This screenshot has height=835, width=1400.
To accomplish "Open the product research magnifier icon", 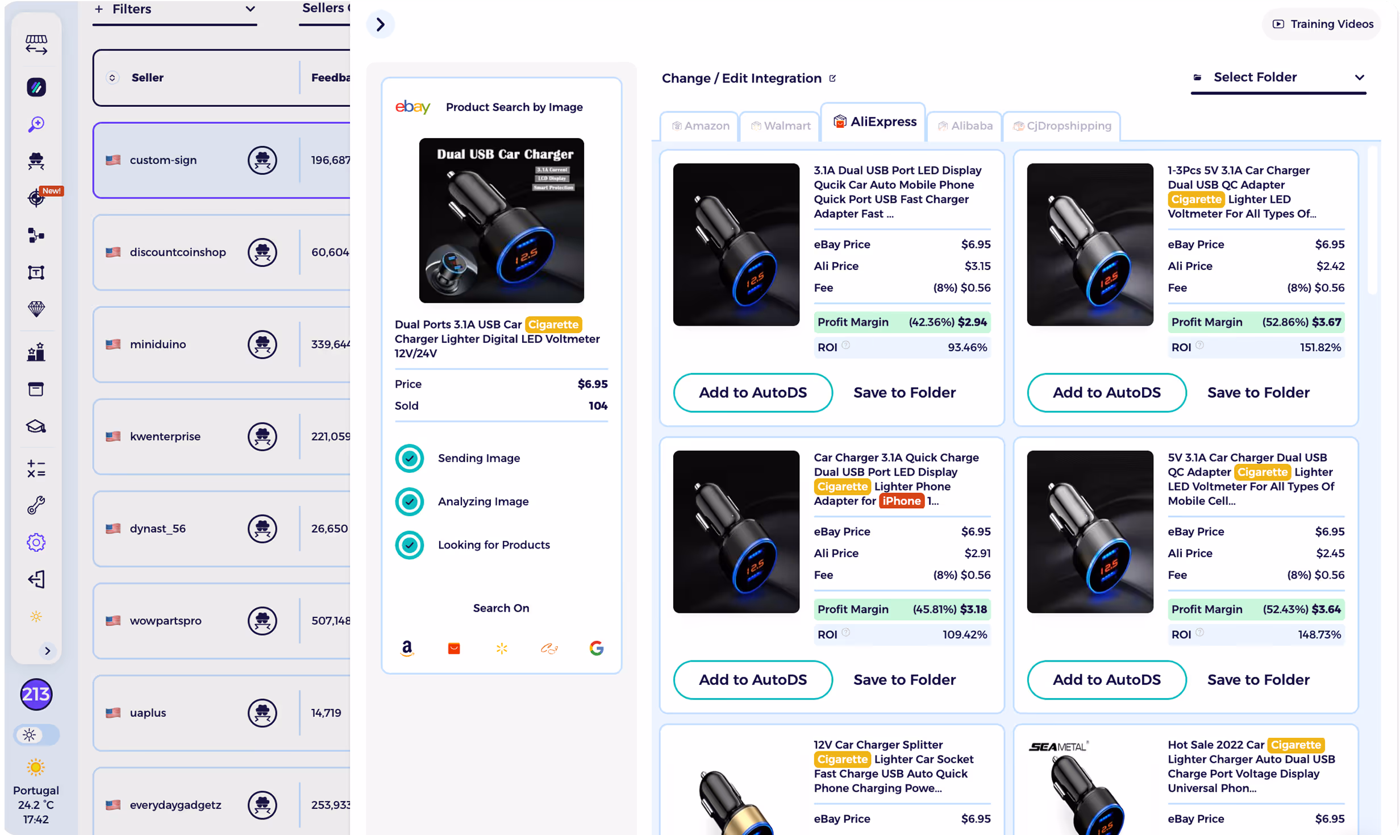I will pos(36,124).
